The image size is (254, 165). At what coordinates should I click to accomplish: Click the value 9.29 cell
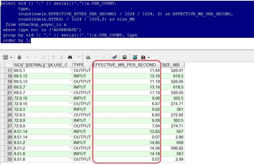127,120
